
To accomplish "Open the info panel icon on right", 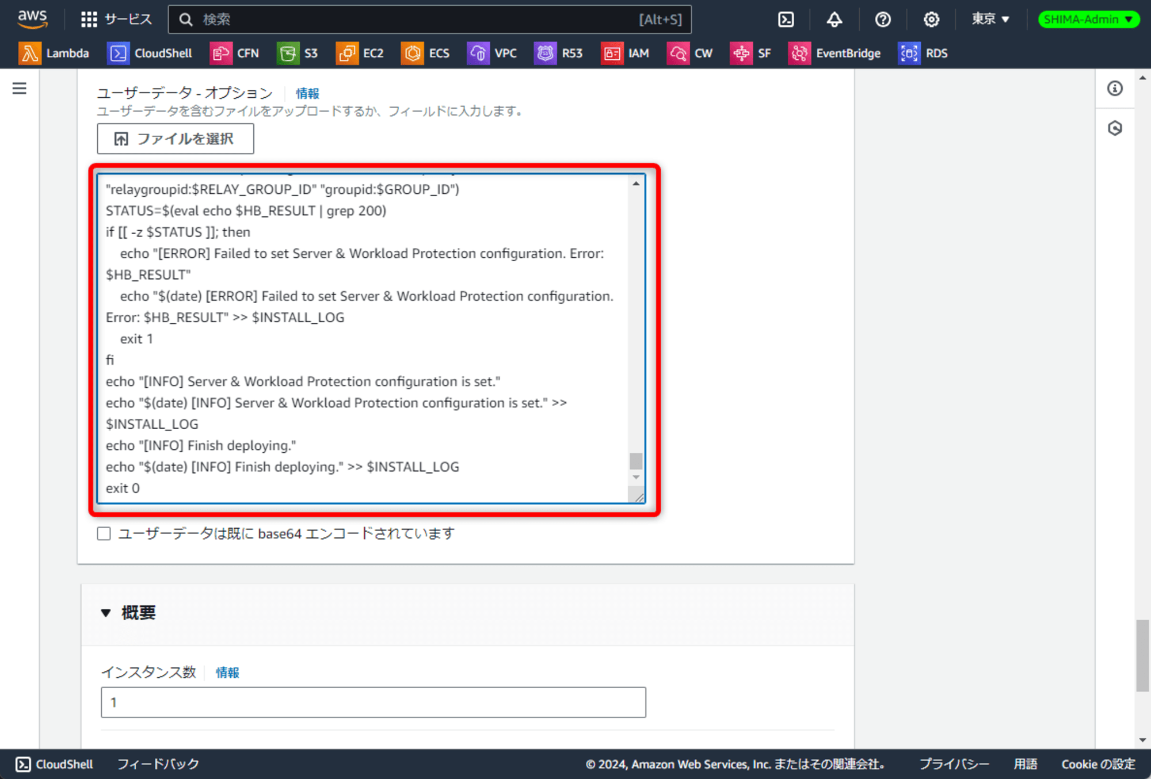I will 1115,89.
